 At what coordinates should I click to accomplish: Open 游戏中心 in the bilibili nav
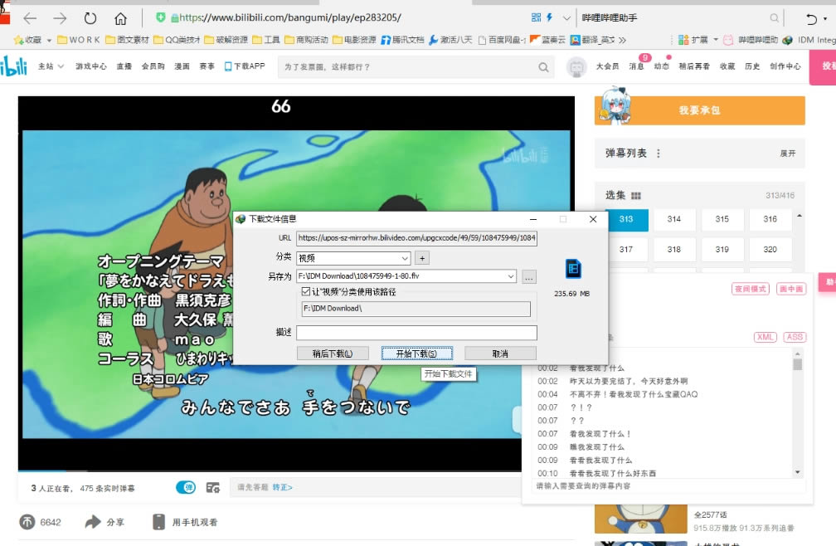(x=90, y=66)
